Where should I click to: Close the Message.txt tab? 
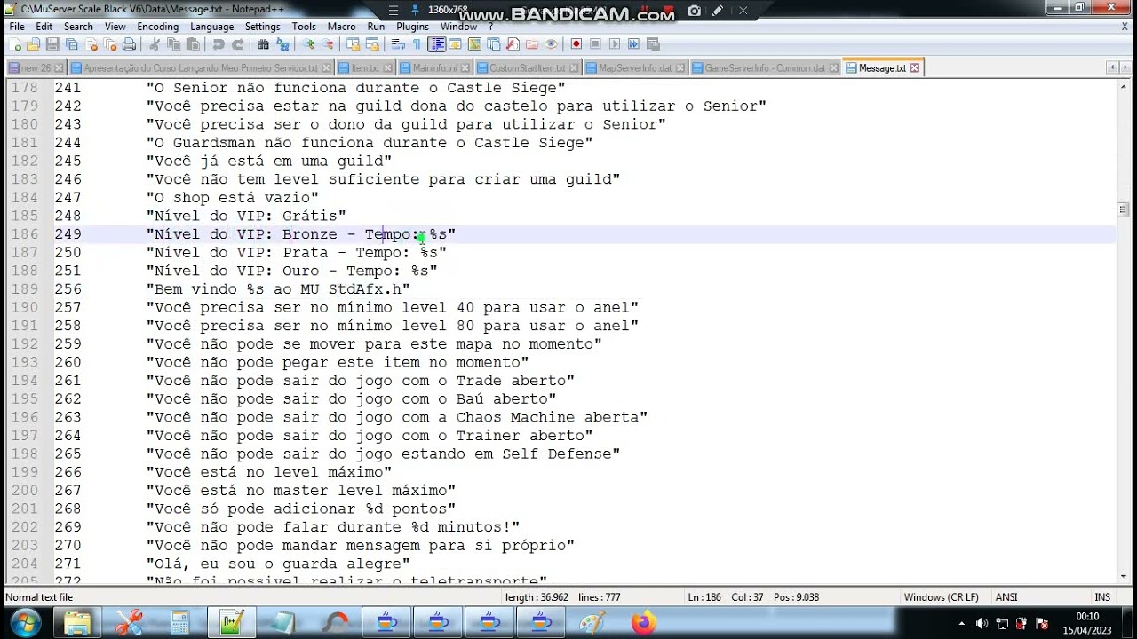[915, 68]
